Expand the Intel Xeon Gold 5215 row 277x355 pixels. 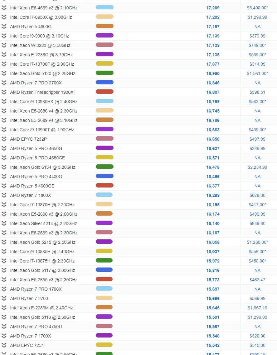[4, 242]
